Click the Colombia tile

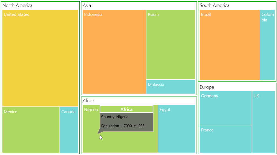coord(268,45)
